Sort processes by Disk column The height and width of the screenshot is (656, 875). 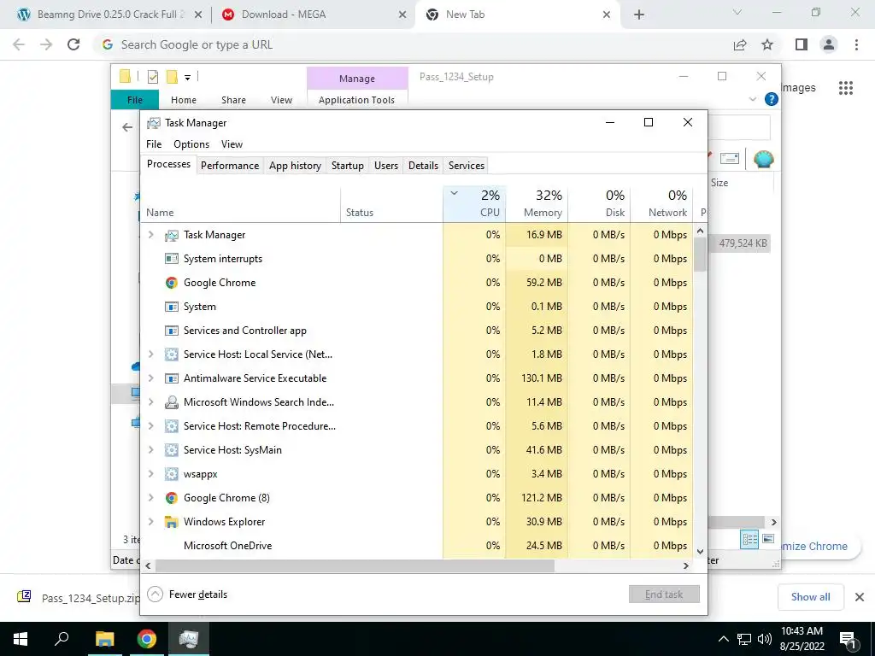[599, 203]
